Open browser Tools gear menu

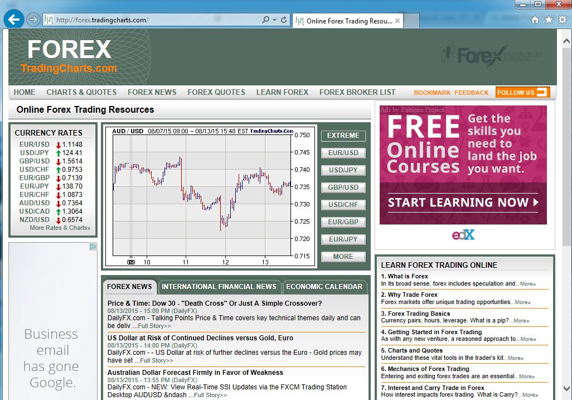coord(563,20)
